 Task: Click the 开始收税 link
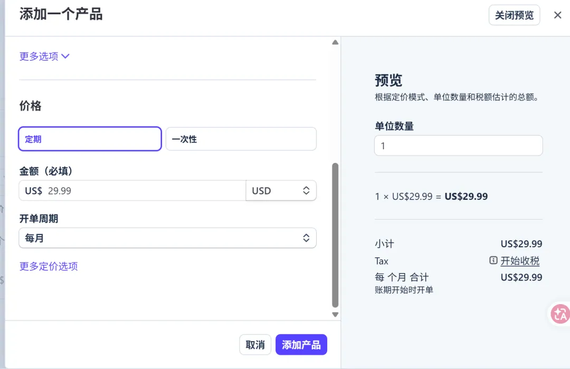pos(520,261)
